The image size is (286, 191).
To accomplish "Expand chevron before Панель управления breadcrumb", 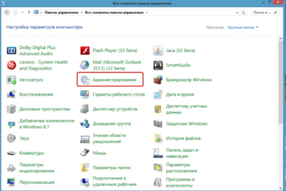I will click(41, 12).
